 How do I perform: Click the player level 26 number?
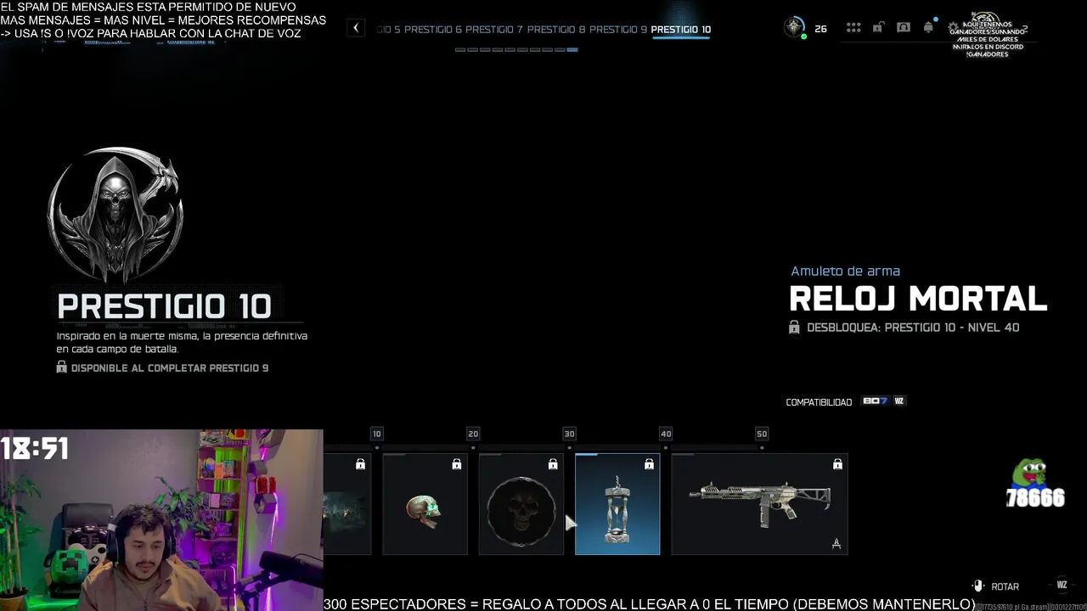(820, 29)
